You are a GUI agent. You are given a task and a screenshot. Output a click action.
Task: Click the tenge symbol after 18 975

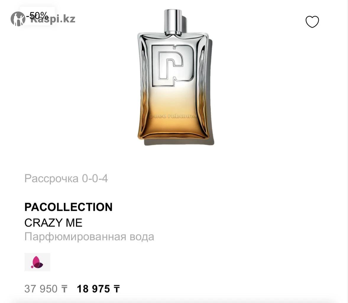[117, 289]
